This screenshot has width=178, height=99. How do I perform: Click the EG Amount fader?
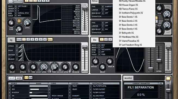click(x=85, y=47)
